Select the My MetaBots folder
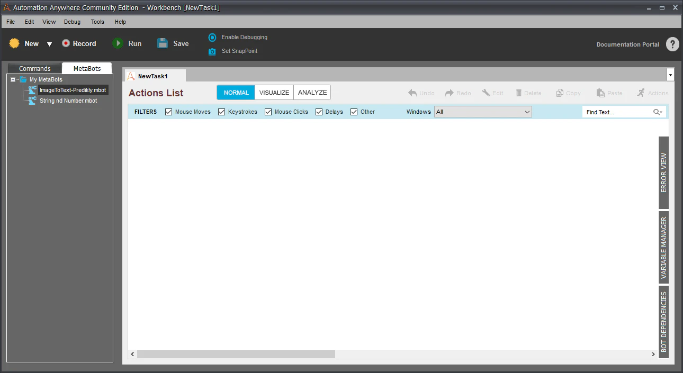Screen dimensions: 683x373 41,79
